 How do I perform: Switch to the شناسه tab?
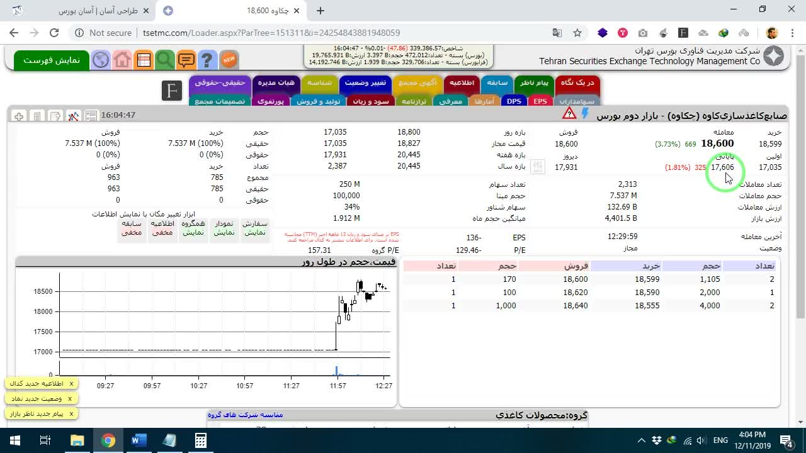click(320, 82)
